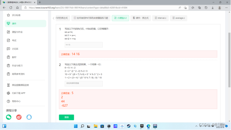Screen dimensions: 231x130
Task: Show previous lesson tabs with left chevron
Action: point(53,18)
